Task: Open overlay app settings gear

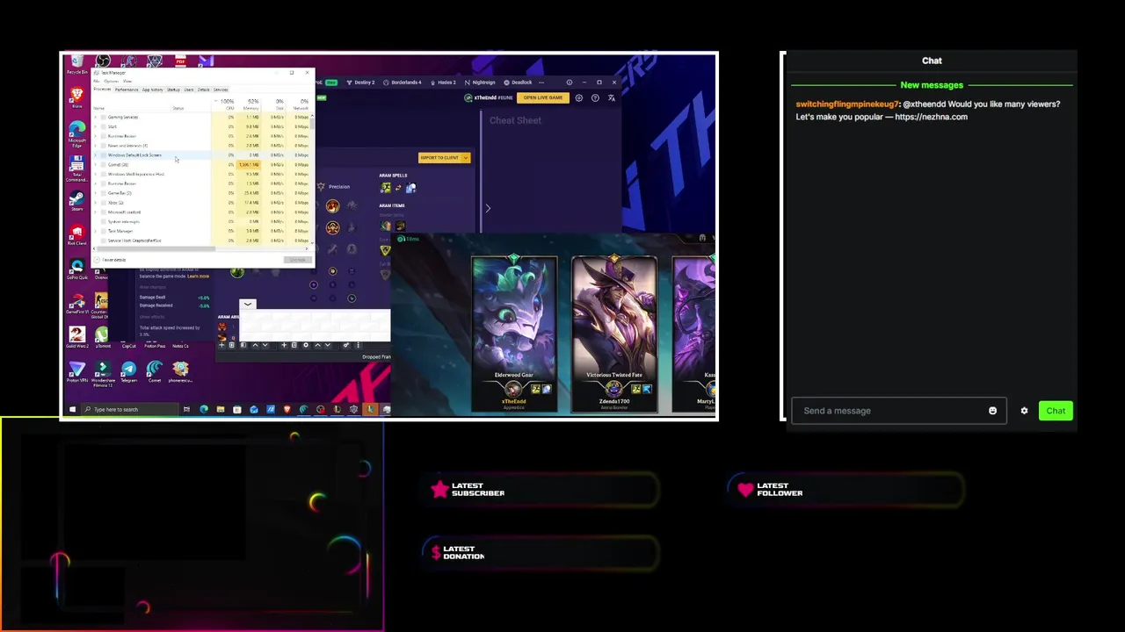Action: coord(578,97)
